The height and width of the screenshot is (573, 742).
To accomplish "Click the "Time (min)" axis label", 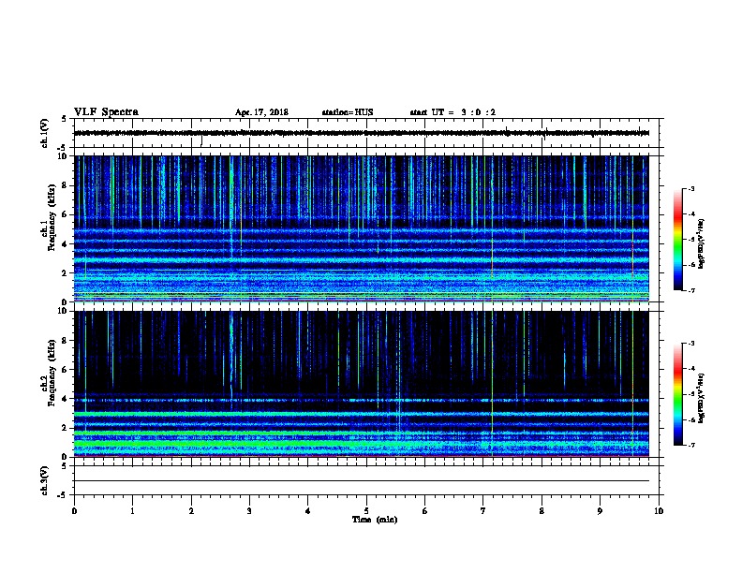I will click(x=375, y=520).
